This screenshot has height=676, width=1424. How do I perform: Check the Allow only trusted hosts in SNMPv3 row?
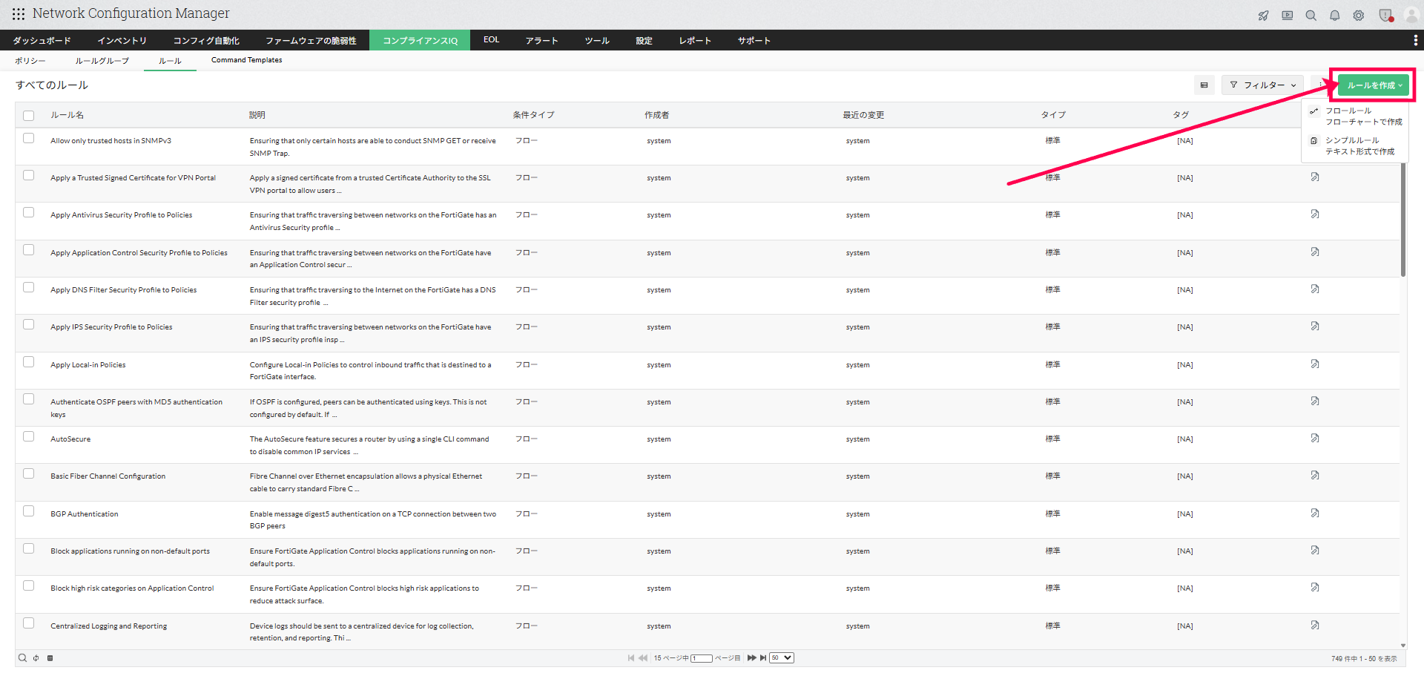29,139
